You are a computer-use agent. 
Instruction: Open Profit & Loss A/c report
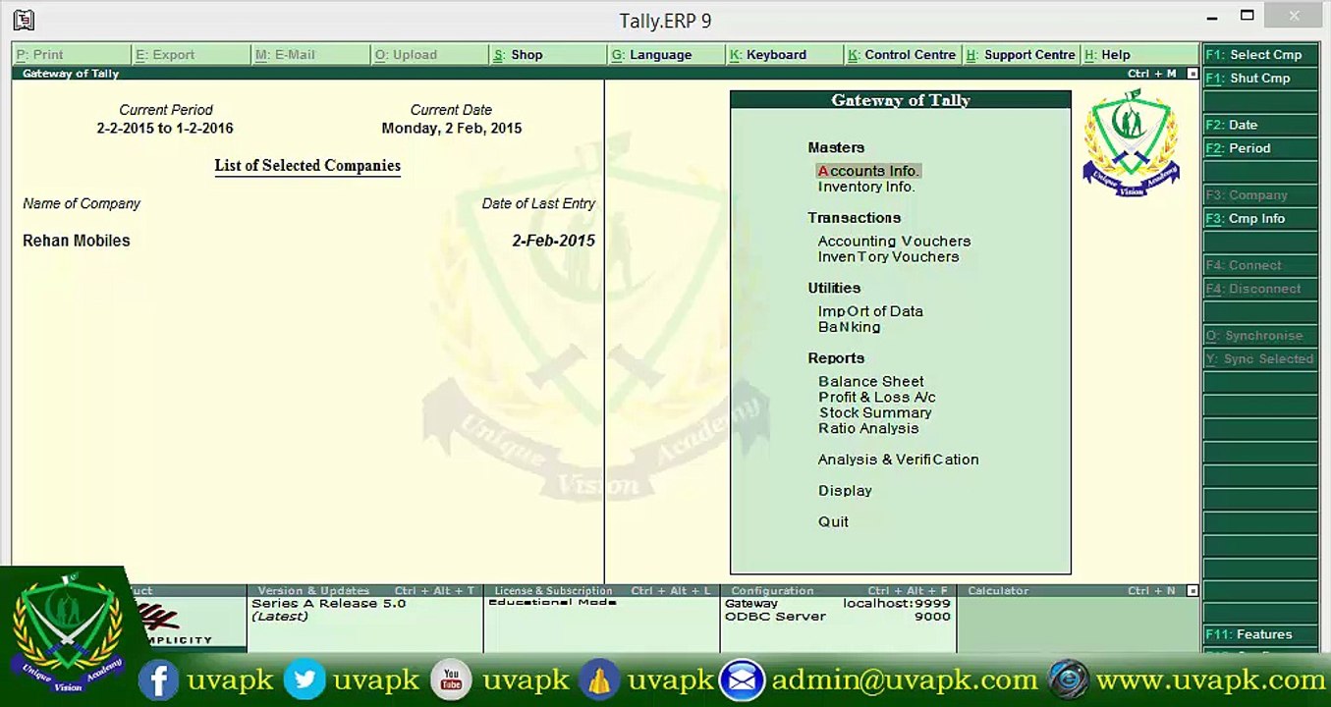tap(877, 398)
